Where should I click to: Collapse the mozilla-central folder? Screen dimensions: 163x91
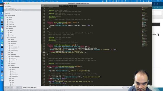tap(5, 15)
